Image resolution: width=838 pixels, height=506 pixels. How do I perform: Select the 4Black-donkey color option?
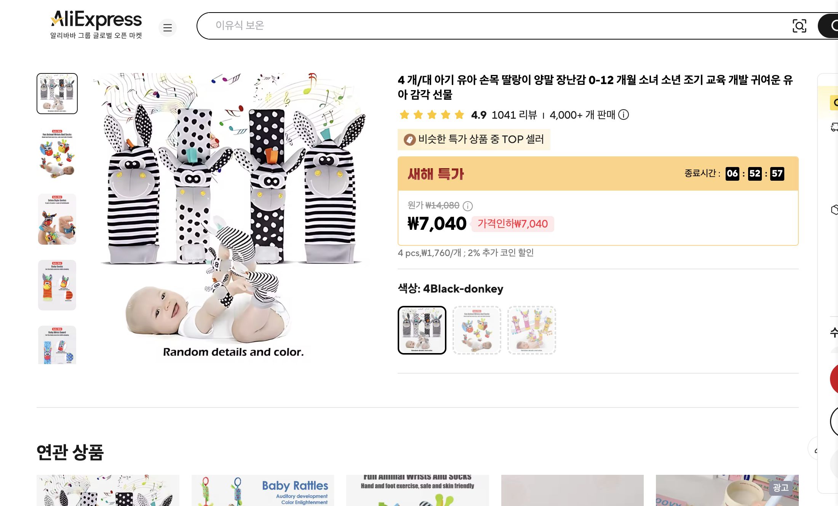422,330
